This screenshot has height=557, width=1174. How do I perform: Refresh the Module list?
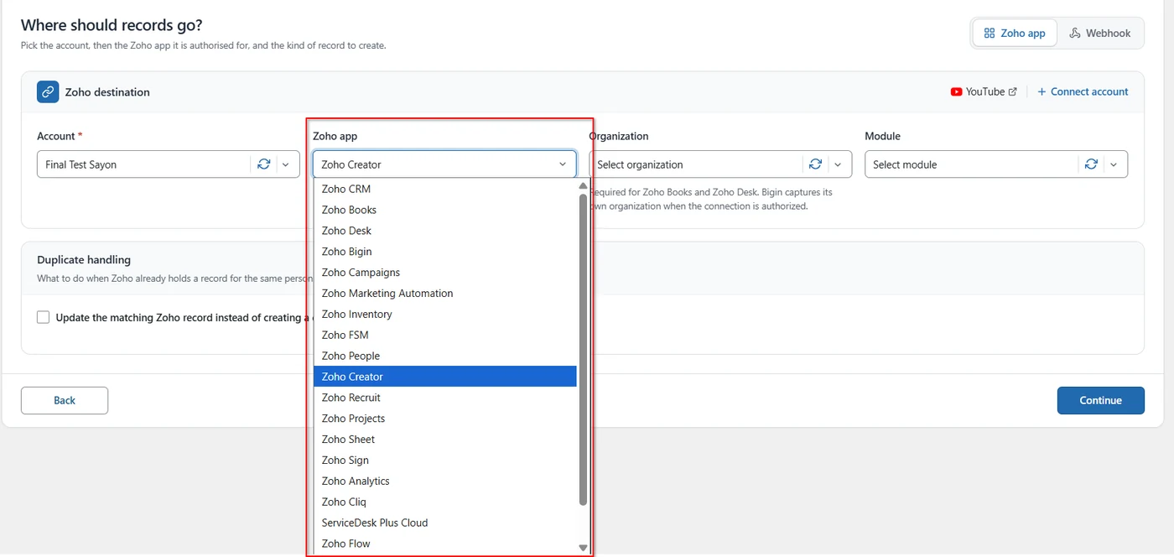(x=1091, y=164)
